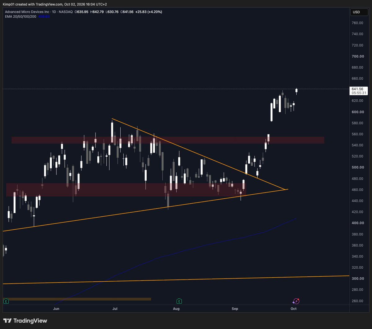Screen dimensions: 372x329
Task: Click the Oct time axis label
Action: 294,309
